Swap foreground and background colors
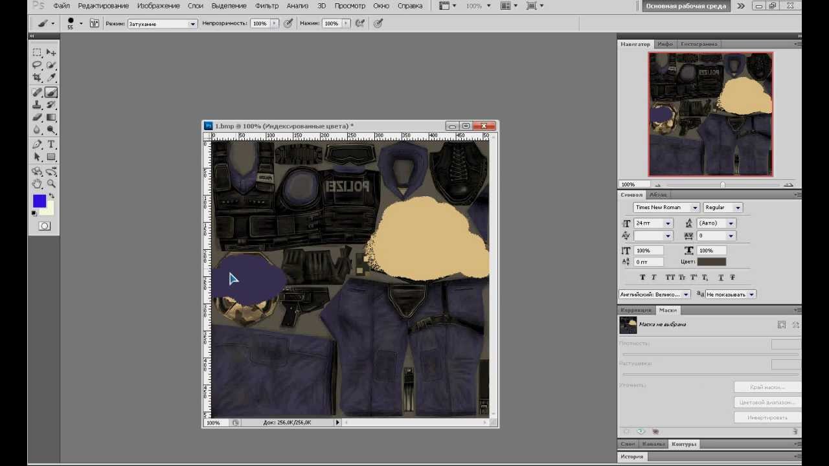829x466 pixels. 52,196
